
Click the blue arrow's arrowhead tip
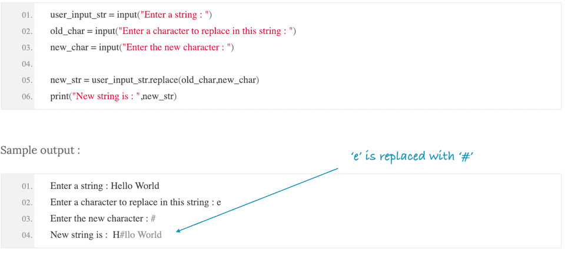coord(178,232)
